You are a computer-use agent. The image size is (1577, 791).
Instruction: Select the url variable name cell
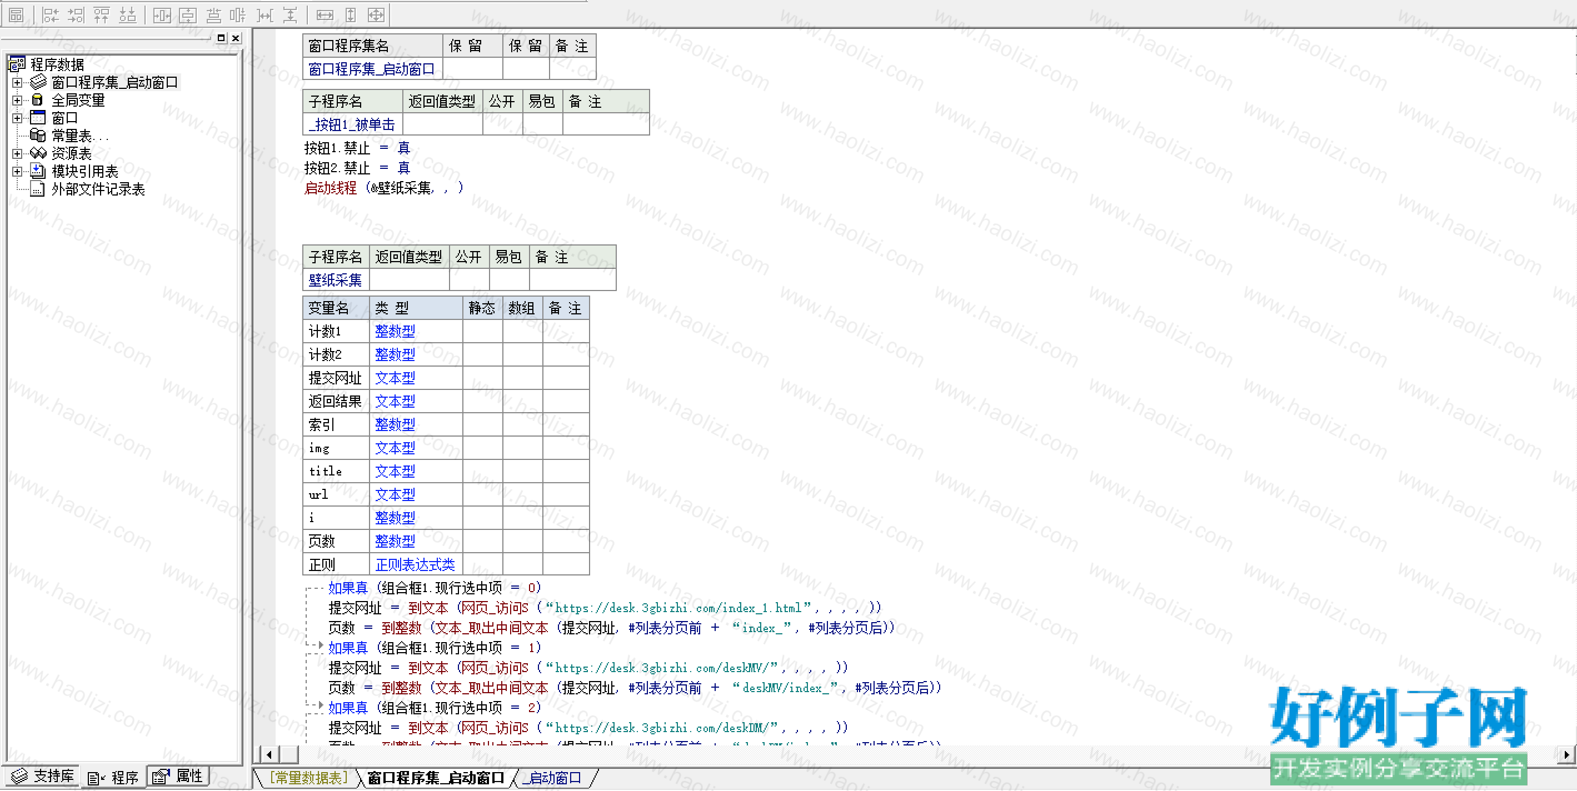[x=336, y=494]
